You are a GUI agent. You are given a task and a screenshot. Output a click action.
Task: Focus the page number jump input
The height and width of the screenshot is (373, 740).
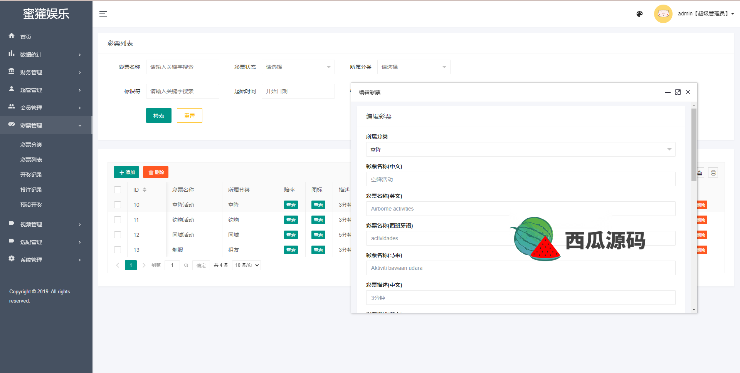[x=172, y=265]
